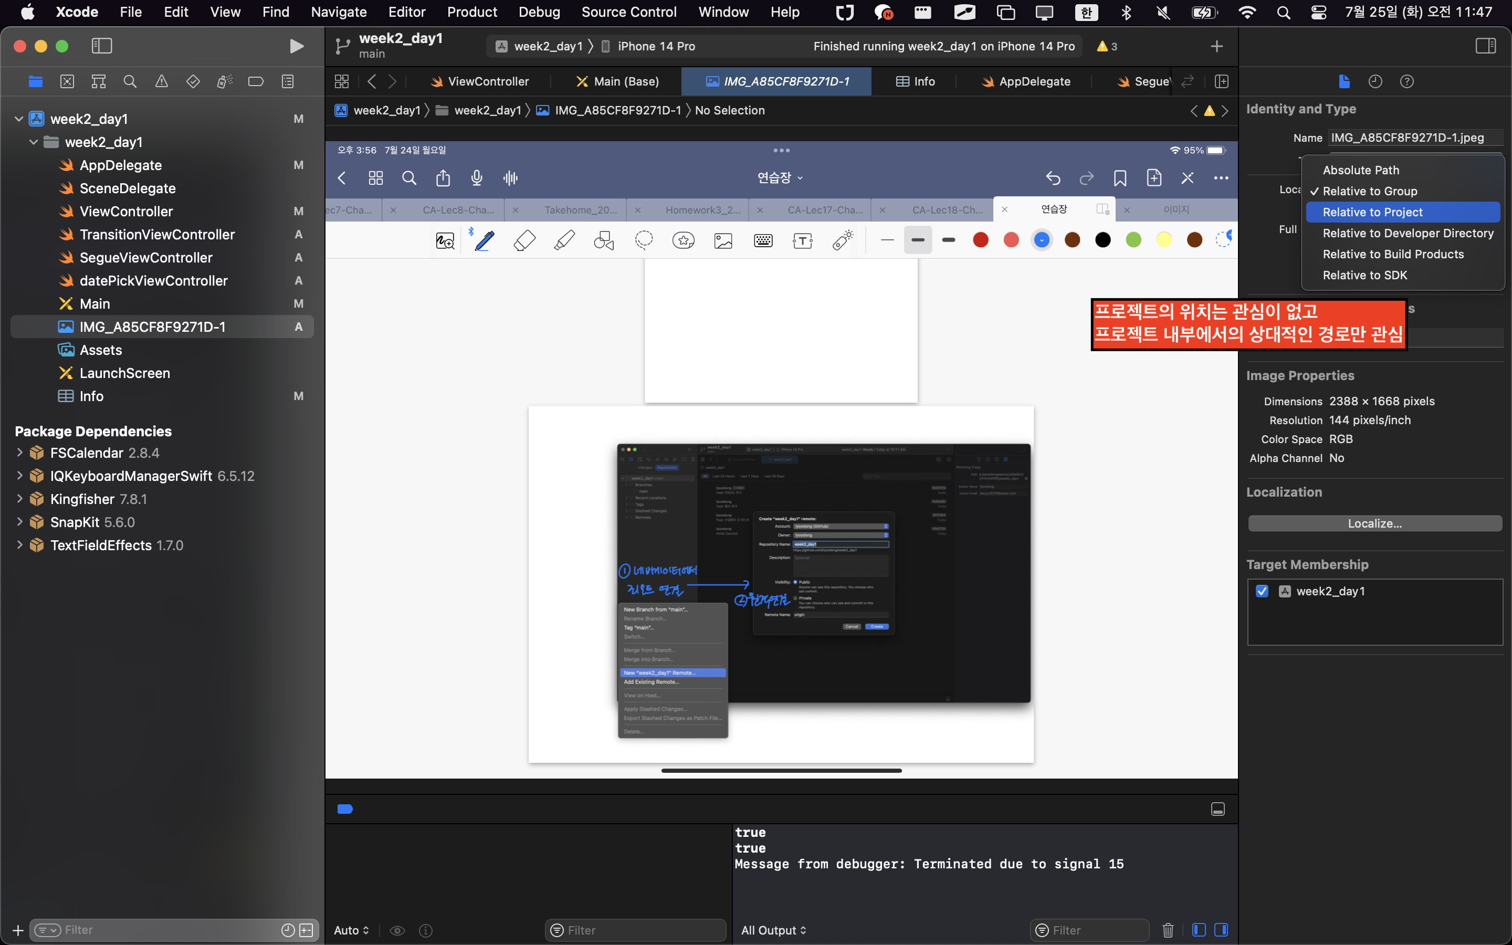
Task: Toggle the inspector panel visibility button
Action: (x=1485, y=46)
